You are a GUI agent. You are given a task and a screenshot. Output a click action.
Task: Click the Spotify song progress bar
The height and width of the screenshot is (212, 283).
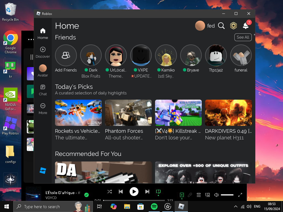(x=134, y=200)
